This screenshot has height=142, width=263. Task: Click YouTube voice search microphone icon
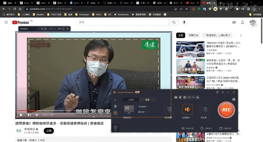[184, 22]
